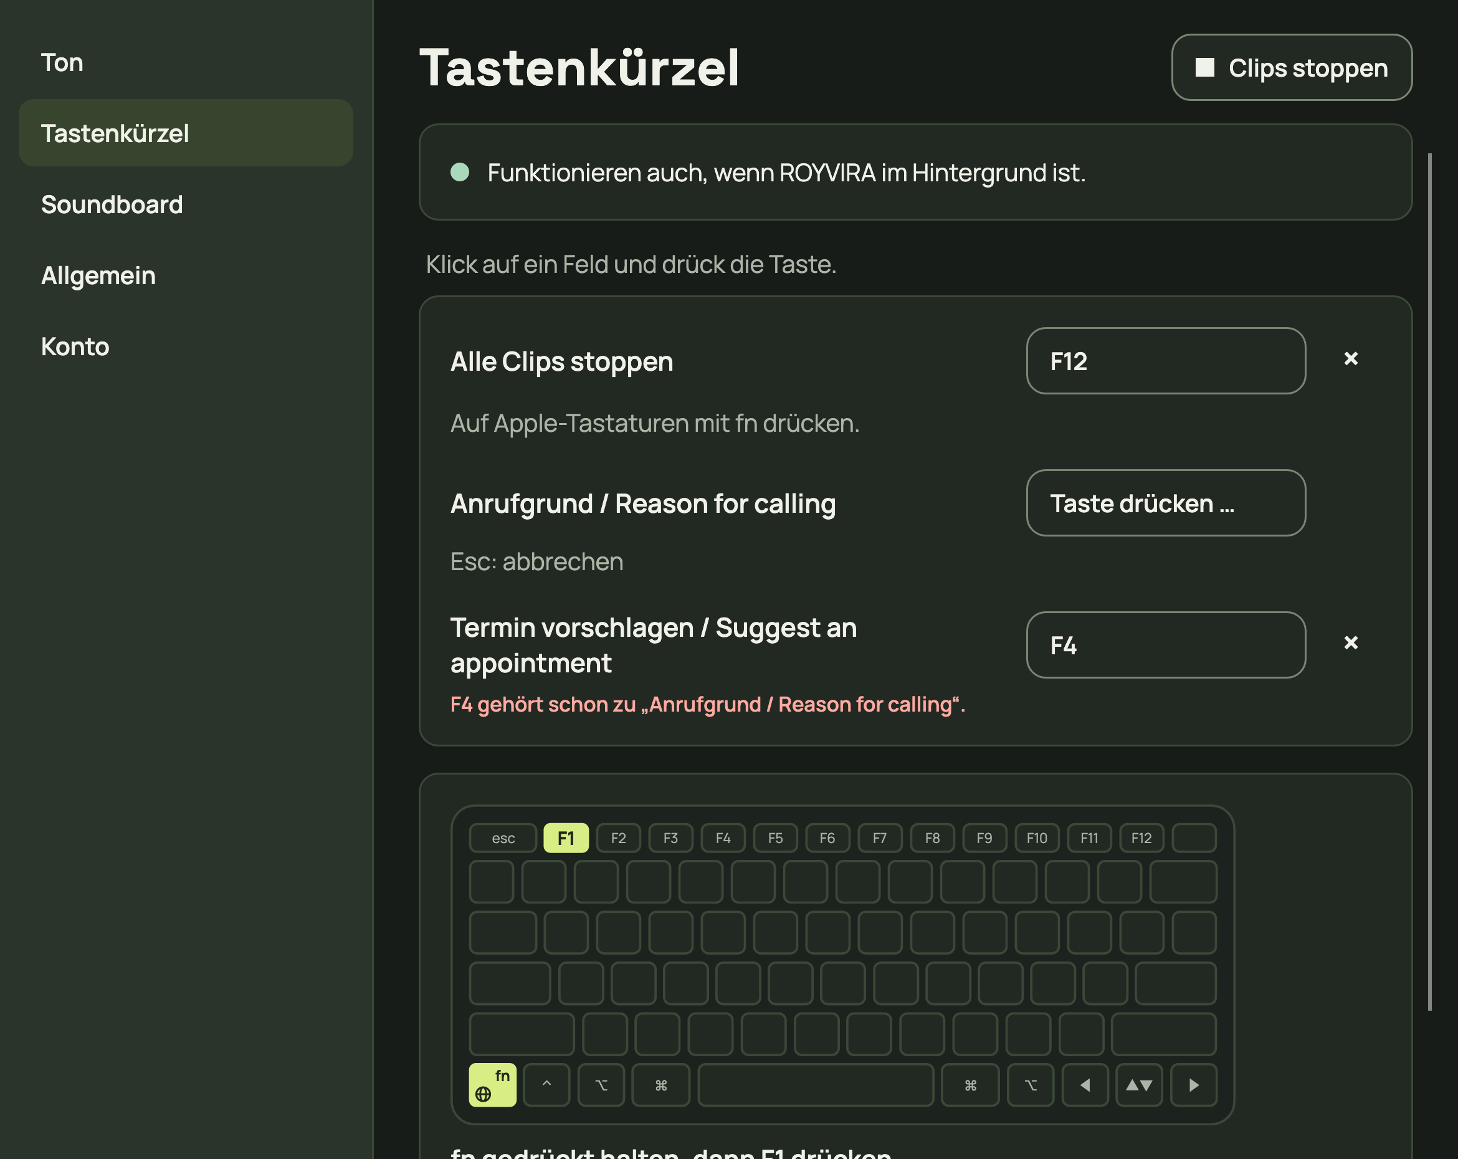Open the Ton settings section

tap(185, 62)
